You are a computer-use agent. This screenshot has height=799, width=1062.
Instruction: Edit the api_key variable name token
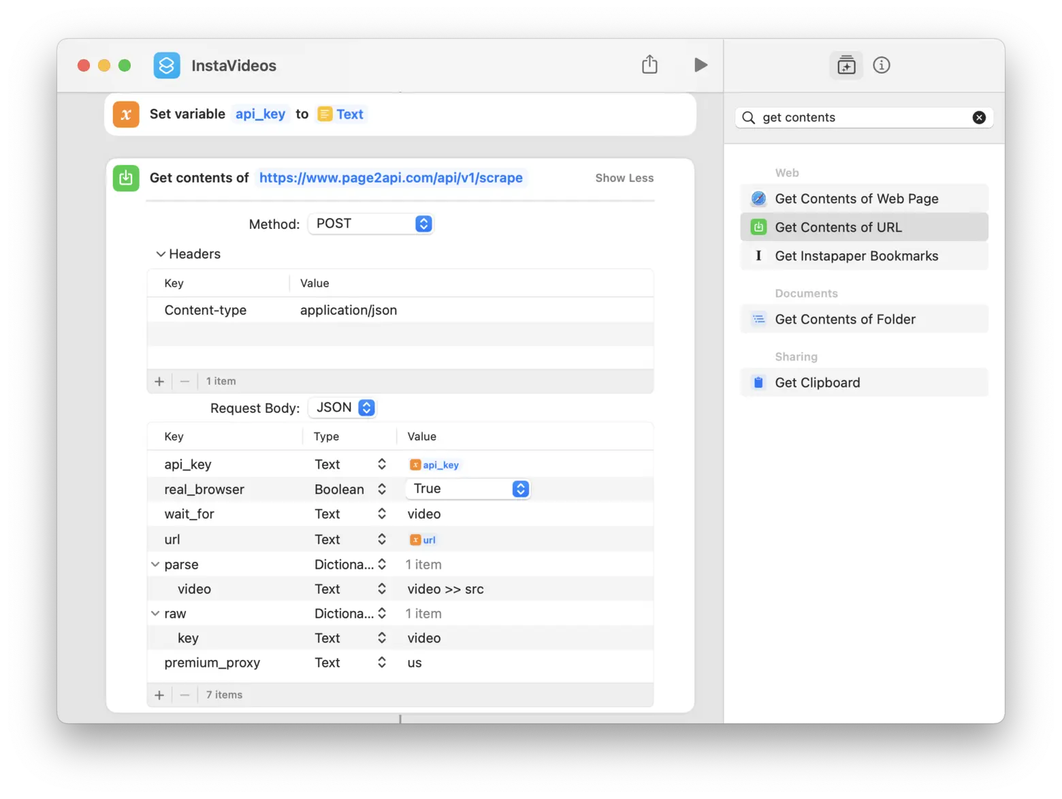[260, 114]
